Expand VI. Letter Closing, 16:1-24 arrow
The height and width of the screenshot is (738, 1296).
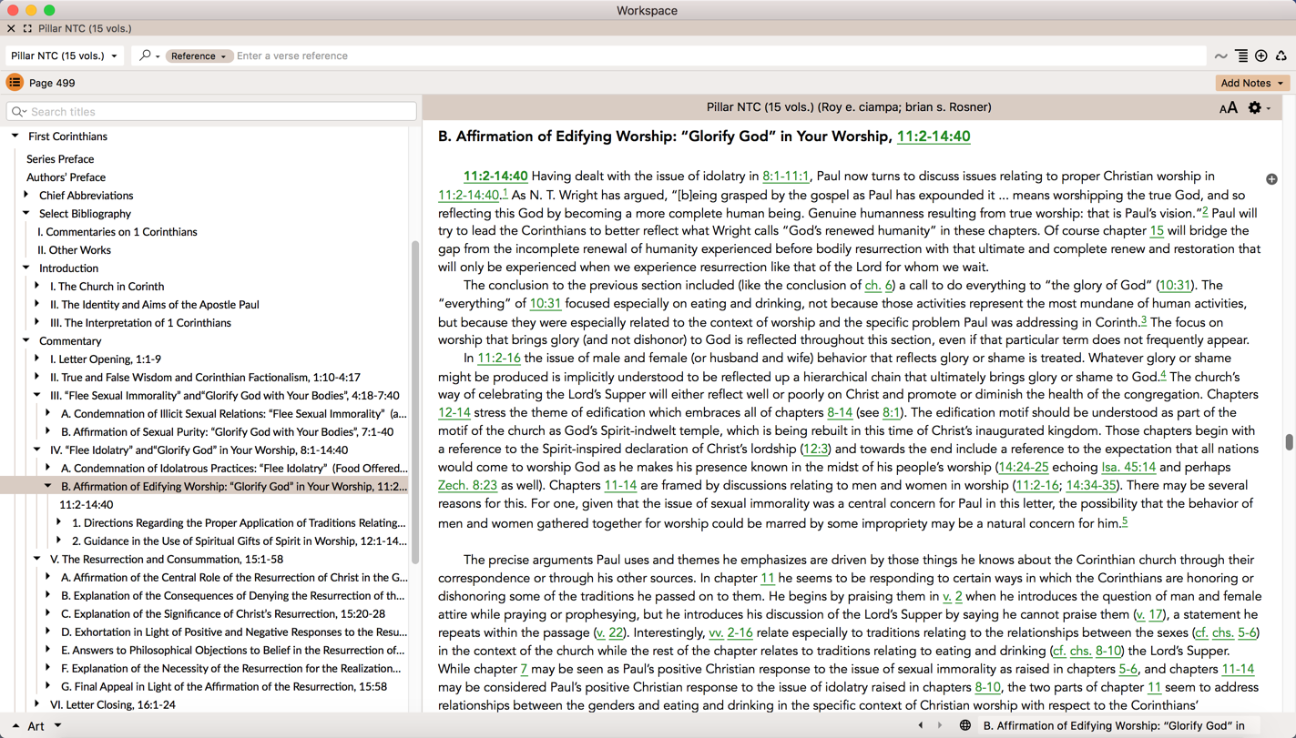point(37,704)
